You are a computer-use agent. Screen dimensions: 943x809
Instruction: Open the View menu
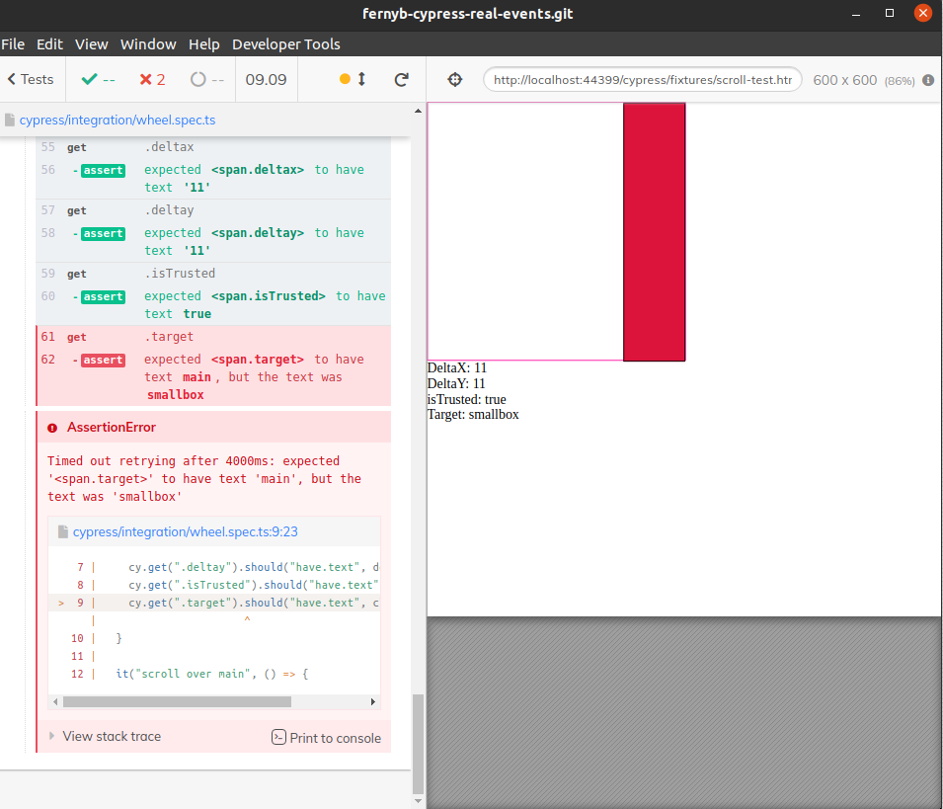[92, 44]
